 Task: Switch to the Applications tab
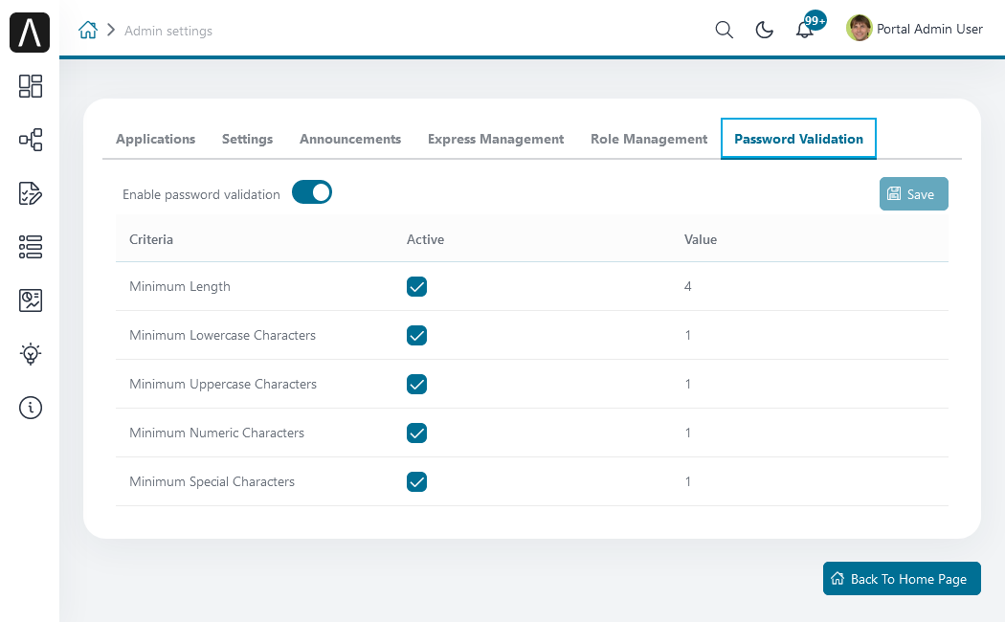pyautogui.click(x=156, y=139)
